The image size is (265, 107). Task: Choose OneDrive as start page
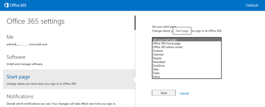187,65
